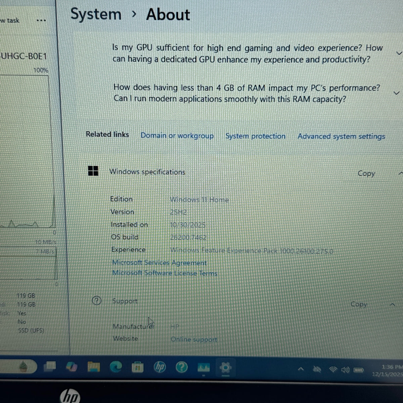Open System protection link
This screenshot has width=403, height=403.
click(x=255, y=136)
